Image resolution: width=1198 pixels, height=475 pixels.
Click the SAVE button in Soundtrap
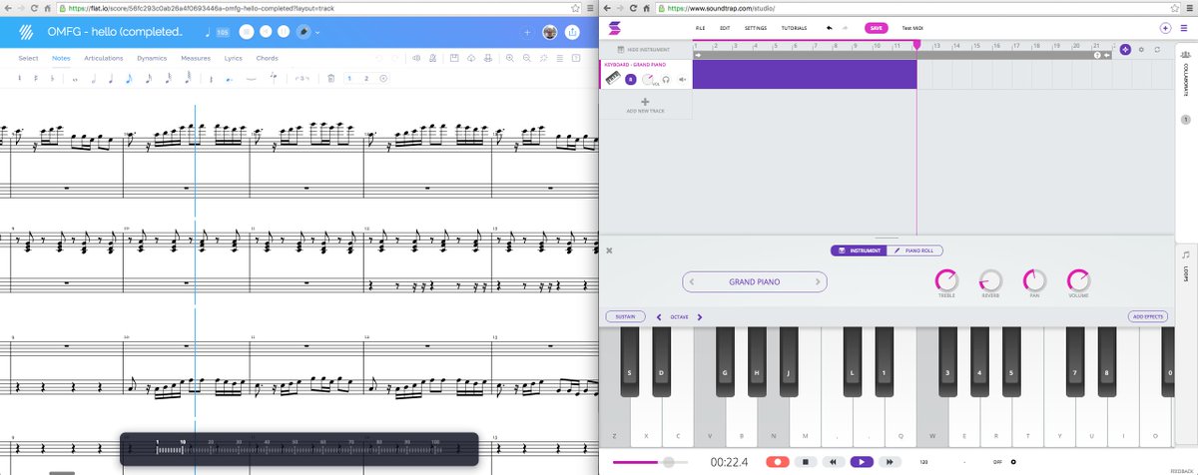(876, 28)
